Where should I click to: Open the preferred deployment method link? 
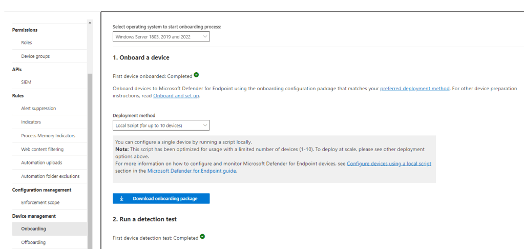pyautogui.click(x=414, y=89)
